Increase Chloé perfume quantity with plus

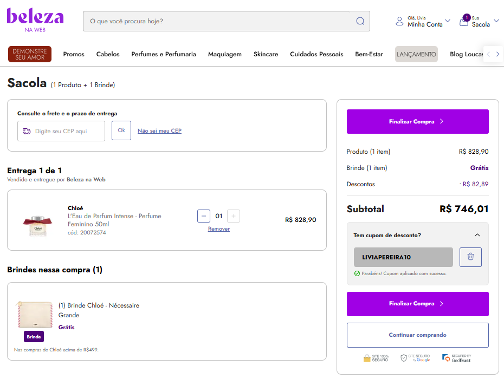click(x=234, y=216)
